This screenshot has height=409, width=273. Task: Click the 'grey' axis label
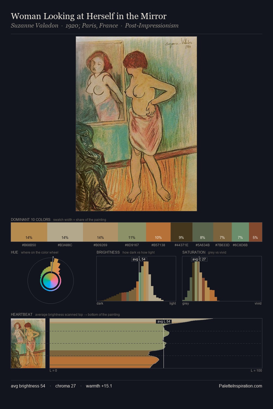pyautogui.click(x=186, y=303)
